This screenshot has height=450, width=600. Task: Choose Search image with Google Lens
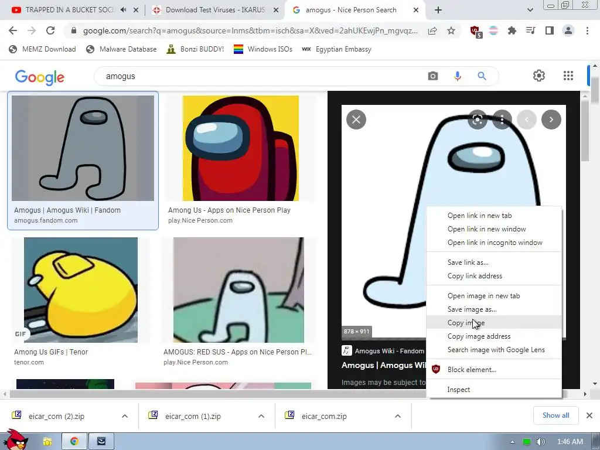click(494, 349)
